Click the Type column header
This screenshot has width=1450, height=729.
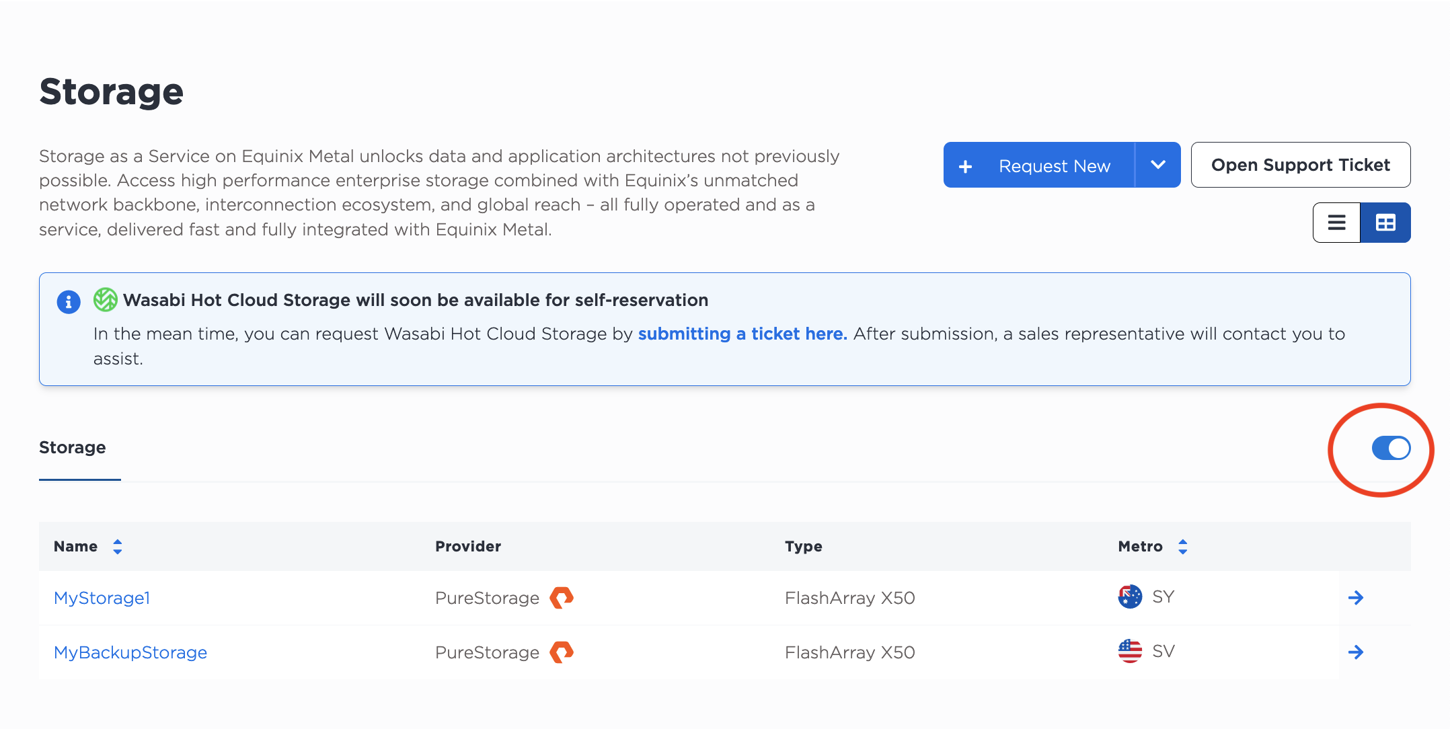(x=804, y=546)
